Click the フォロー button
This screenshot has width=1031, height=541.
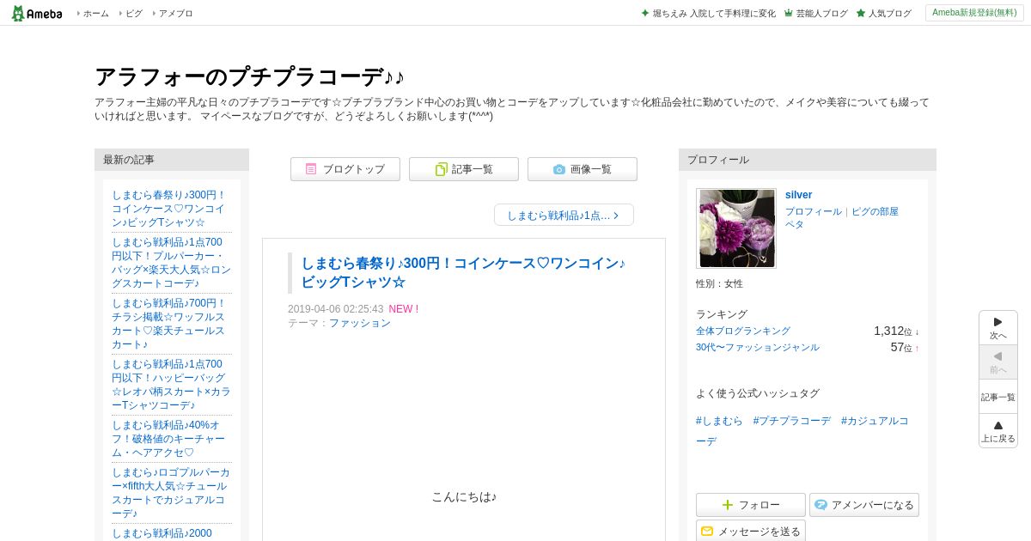pos(751,505)
